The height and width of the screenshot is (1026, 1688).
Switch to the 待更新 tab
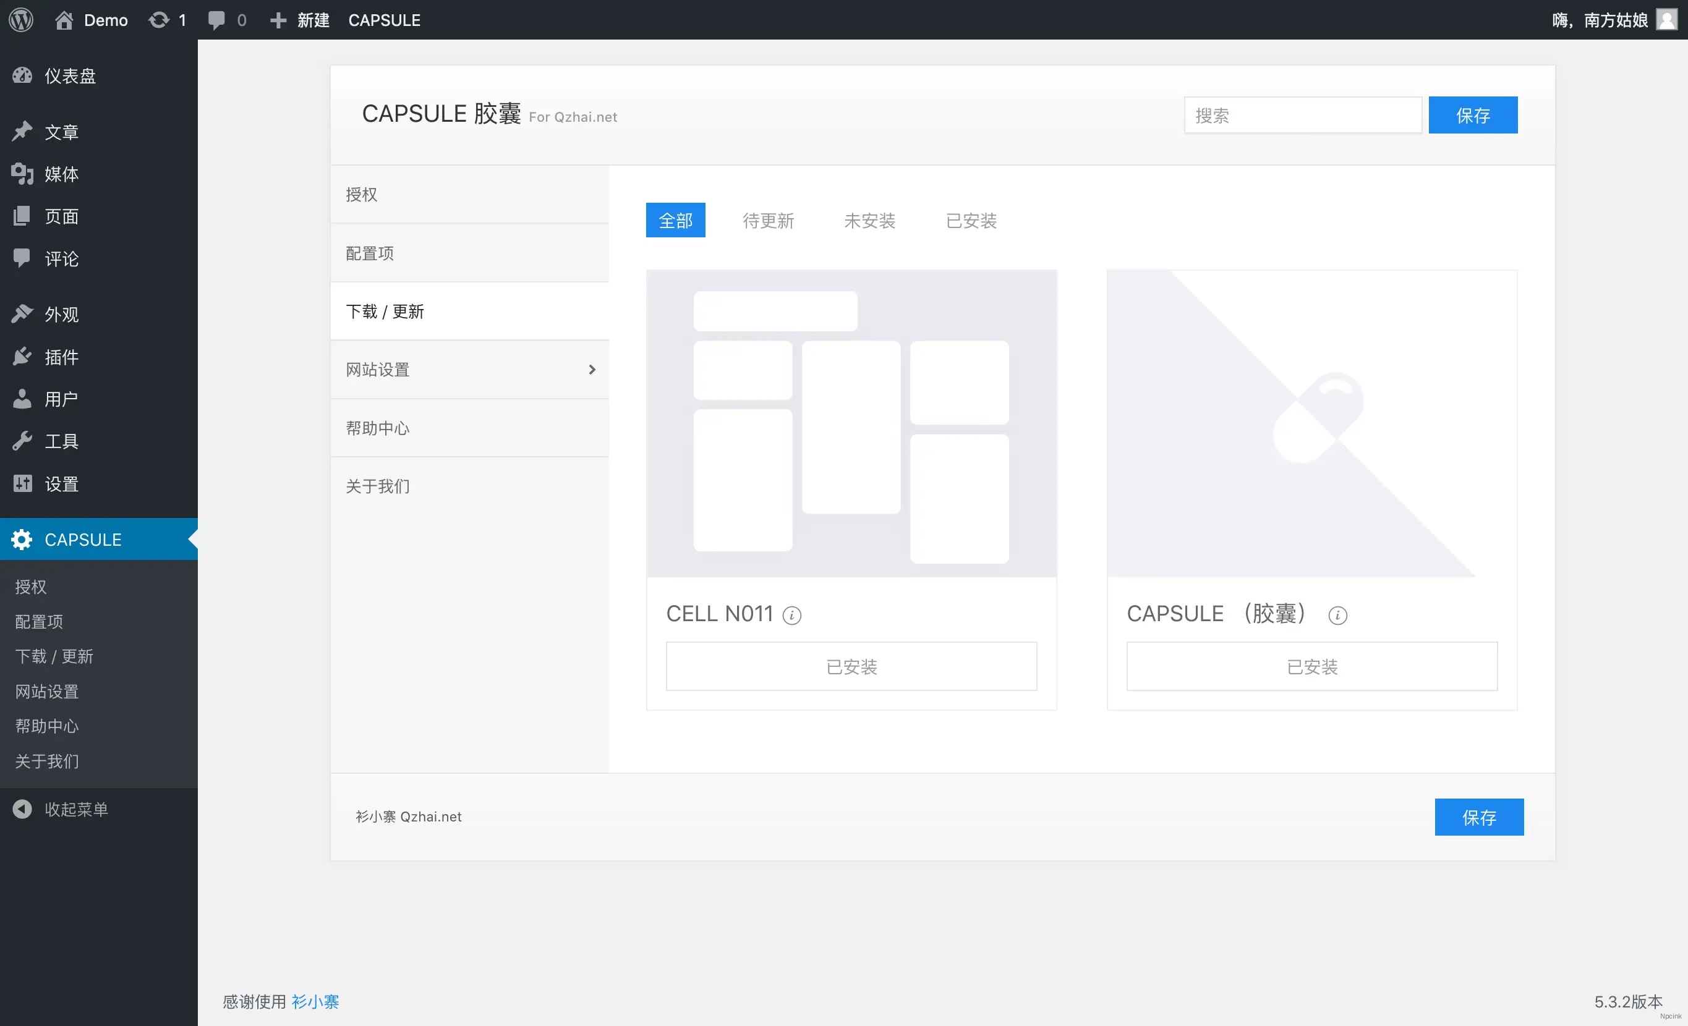click(768, 221)
